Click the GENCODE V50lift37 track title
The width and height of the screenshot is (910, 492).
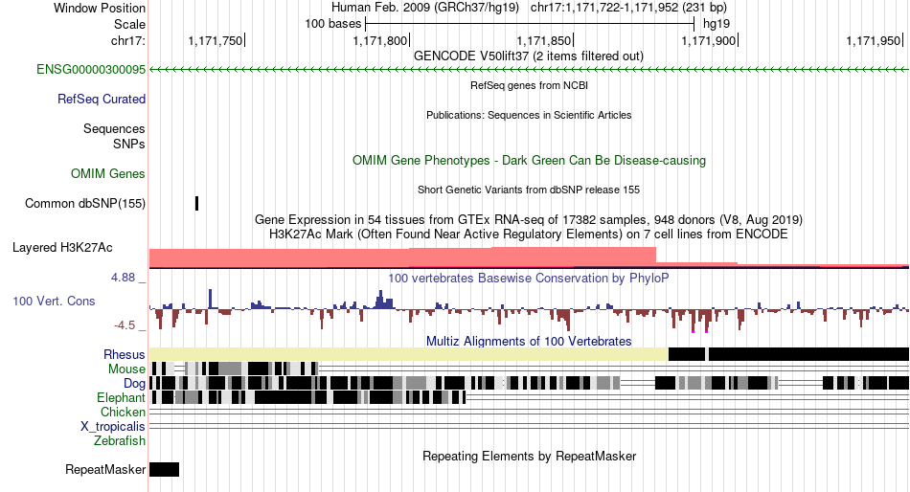[x=528, y=56]
